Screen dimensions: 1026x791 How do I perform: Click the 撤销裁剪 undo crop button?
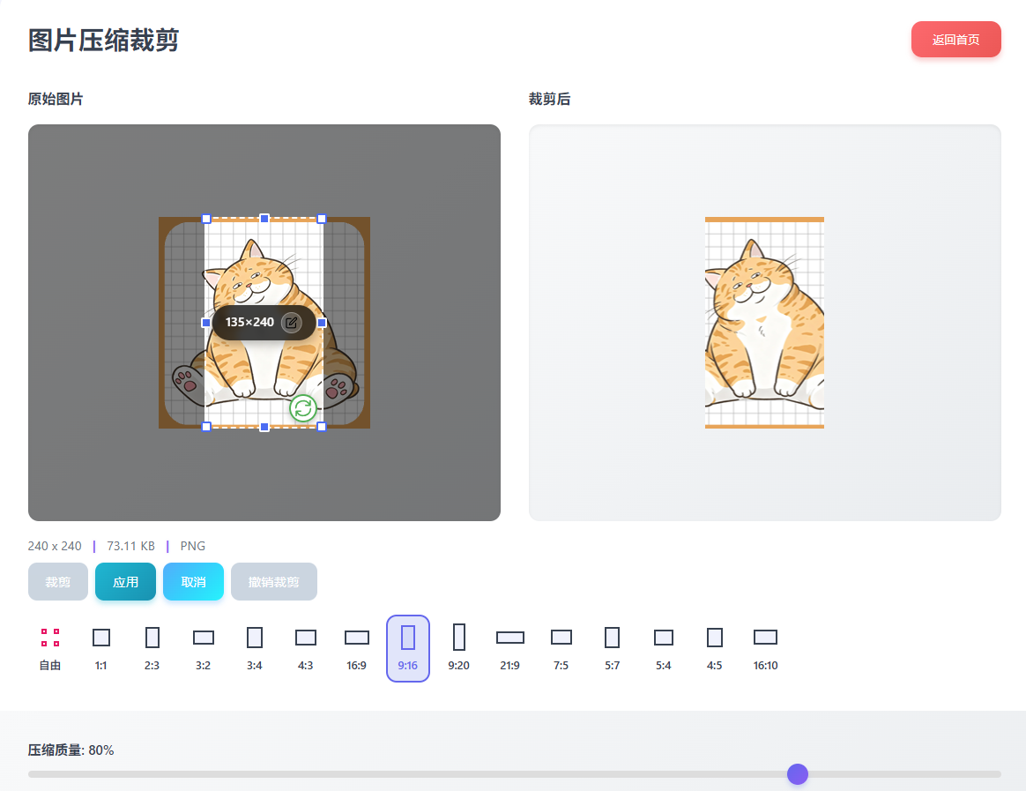[273, 582]
